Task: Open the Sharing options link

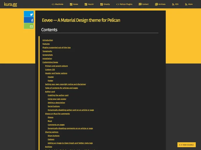Action: [x=52, y=132]
